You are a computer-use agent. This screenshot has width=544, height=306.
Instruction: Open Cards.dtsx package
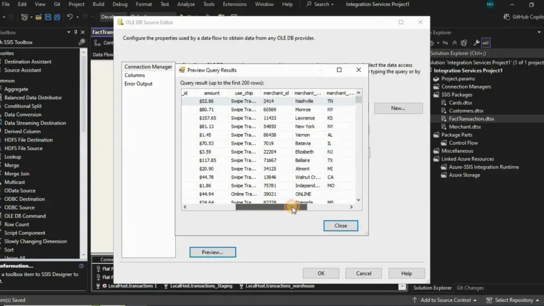pyautogui.click(x=460, y=102)
